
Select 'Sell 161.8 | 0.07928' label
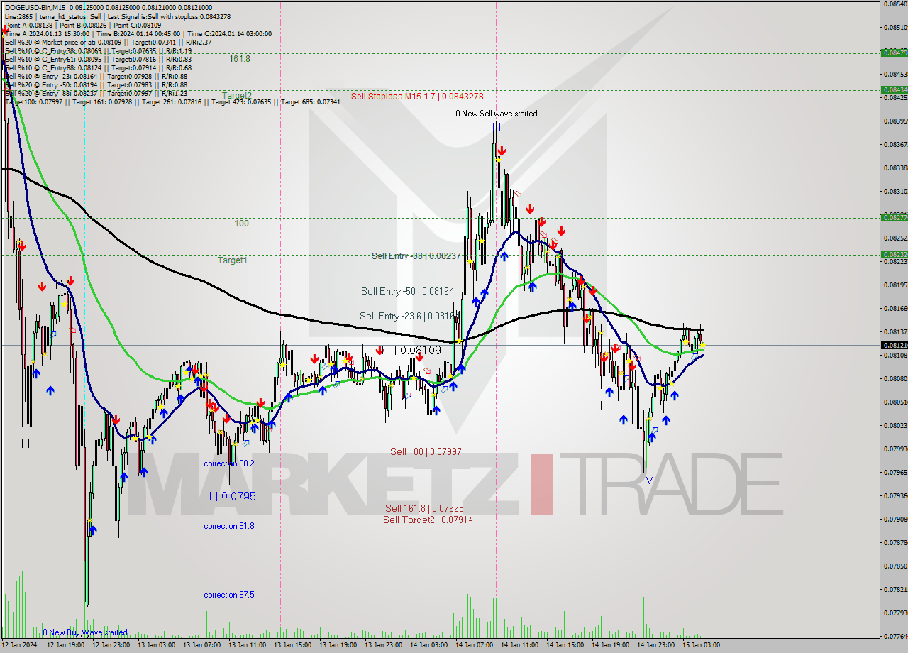tap(424, 509)
